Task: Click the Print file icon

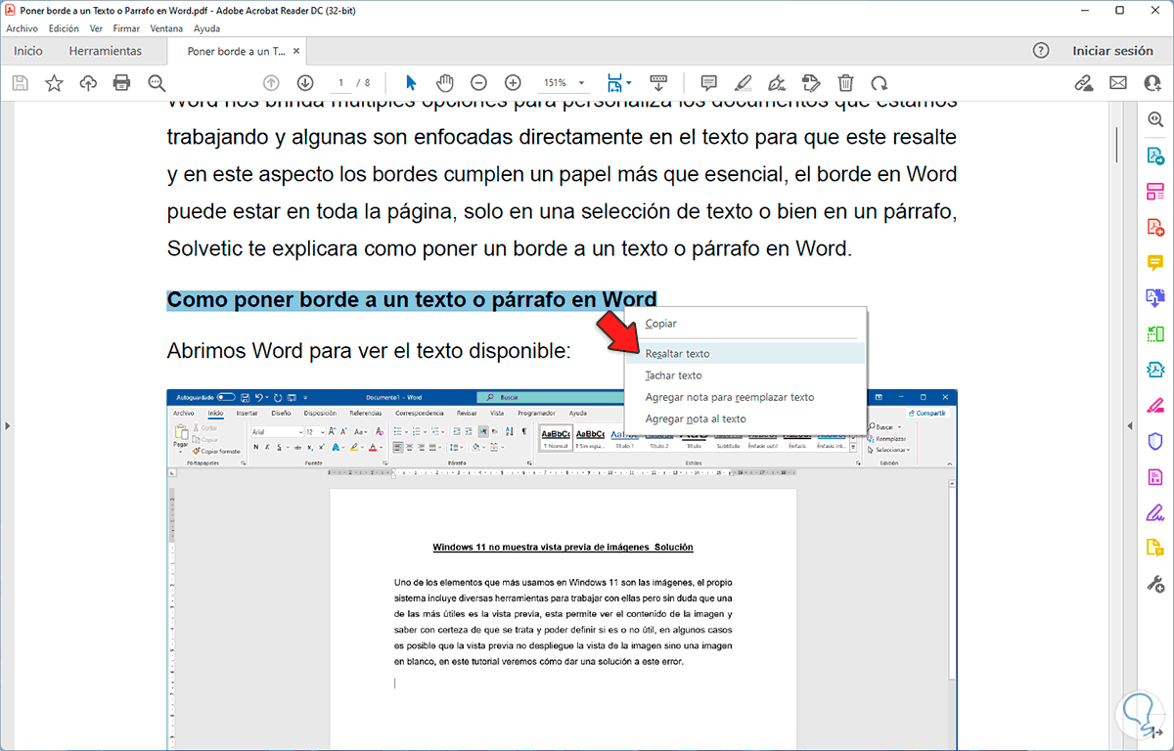Action: click(x=121, y=83)
